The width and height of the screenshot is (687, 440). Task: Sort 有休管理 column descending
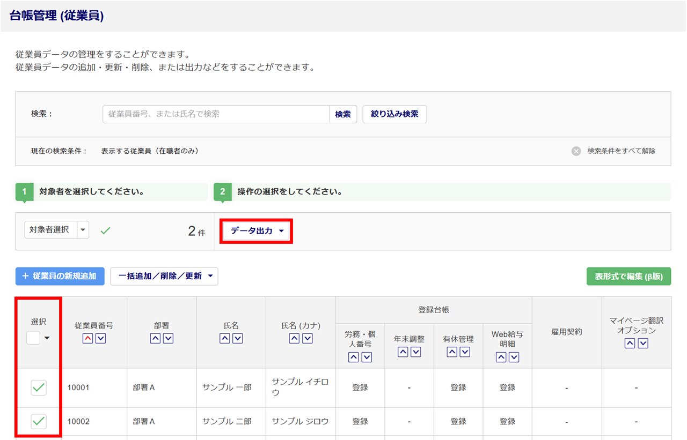(465, 352)
